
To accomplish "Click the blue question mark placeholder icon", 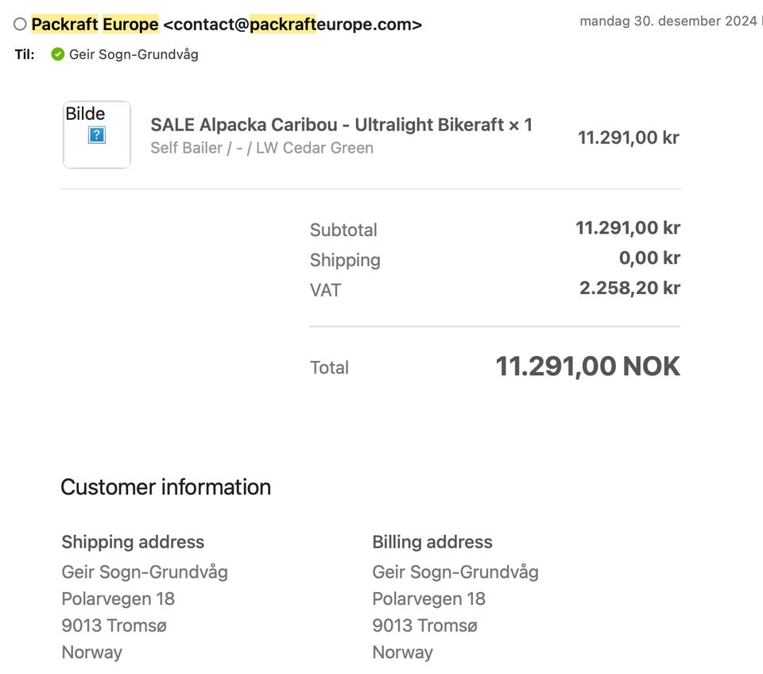I will pyautogui.click(x=97, y=135).
